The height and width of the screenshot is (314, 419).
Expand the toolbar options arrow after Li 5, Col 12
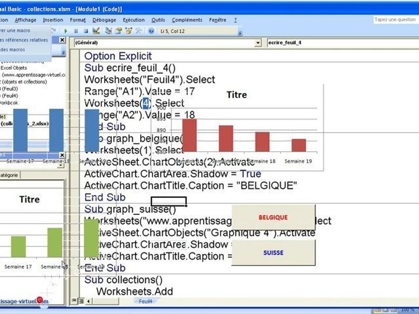click(240, 33)
